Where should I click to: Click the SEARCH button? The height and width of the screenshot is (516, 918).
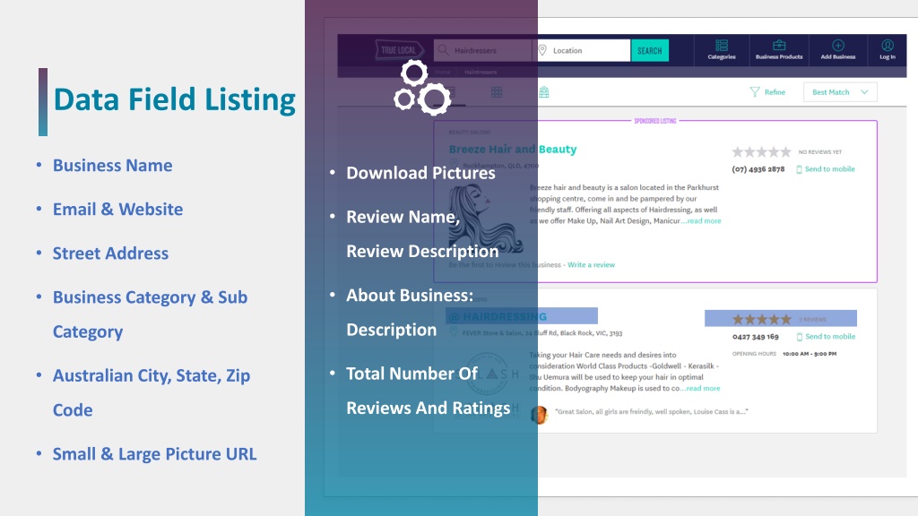point(650,50)
